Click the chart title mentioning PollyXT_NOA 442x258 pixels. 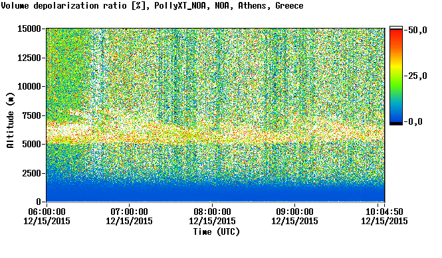pyautogui.click(x=152, y=5)
